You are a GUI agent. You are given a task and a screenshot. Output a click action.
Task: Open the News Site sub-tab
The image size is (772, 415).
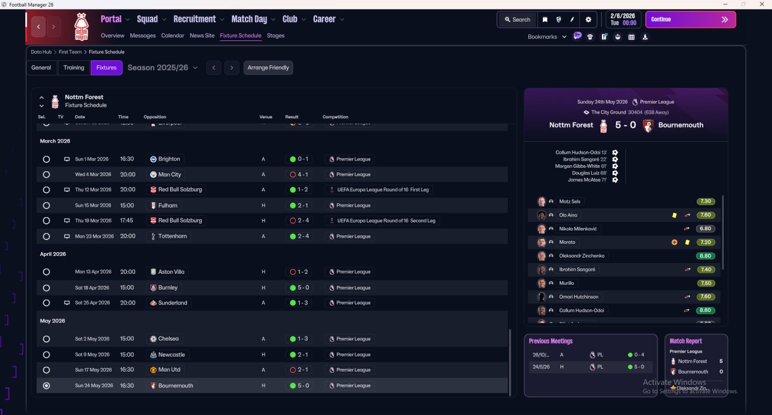[202, 36]
